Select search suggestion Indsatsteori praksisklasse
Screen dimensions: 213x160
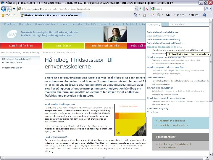click(x=163, y=32)
